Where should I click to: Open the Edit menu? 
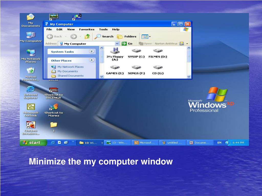[x=59, y=29]
